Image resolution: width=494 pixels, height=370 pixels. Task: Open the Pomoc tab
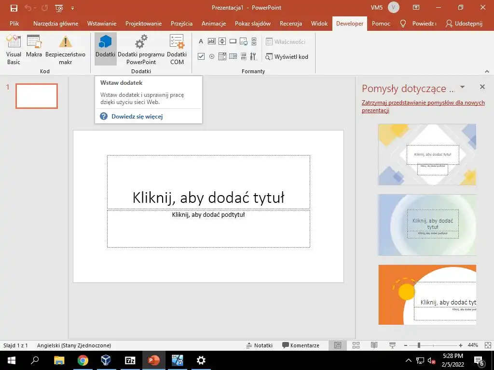tap(381, 23)
